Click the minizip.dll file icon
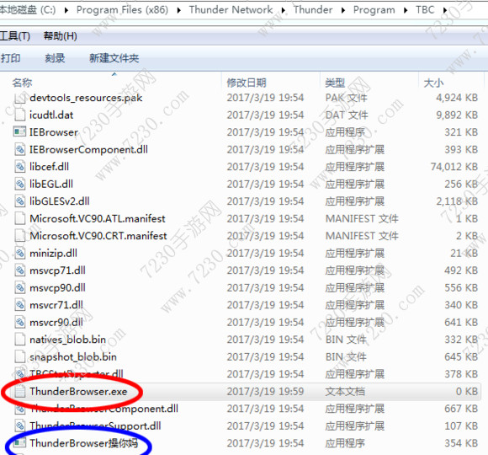Screen dimensions: 488x455 coord(20,253)
